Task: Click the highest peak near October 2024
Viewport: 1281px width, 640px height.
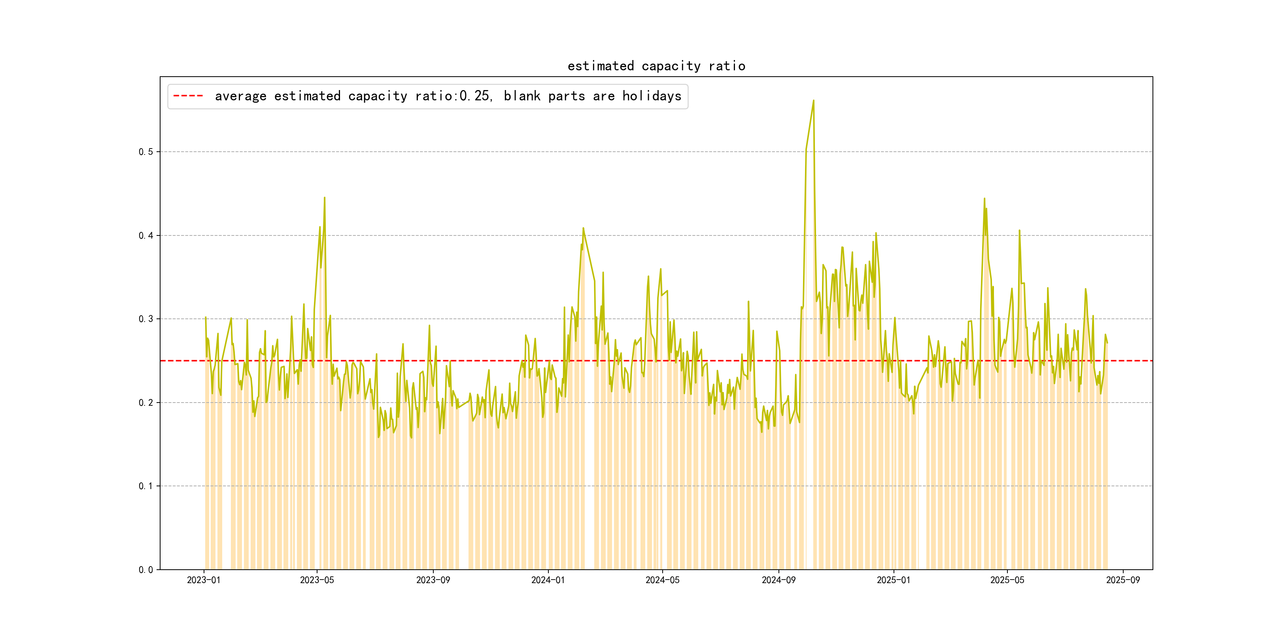Action: [813, 101]
